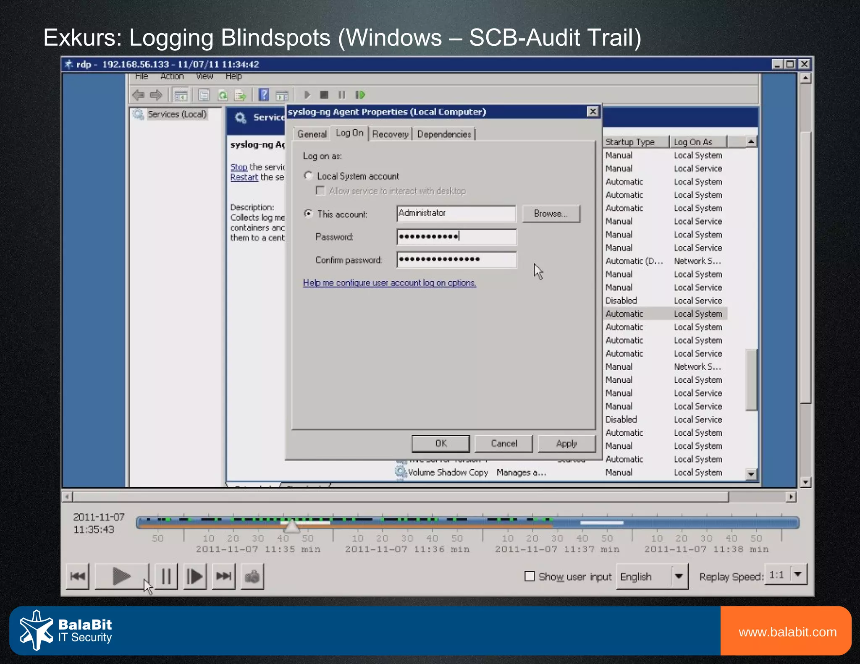860x664 pixels.
Task: Open the English language dropdown
Action: coord(652,577)
